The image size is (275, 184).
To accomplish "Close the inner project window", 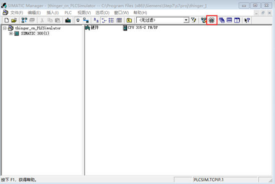I will (x=269, y=13).
